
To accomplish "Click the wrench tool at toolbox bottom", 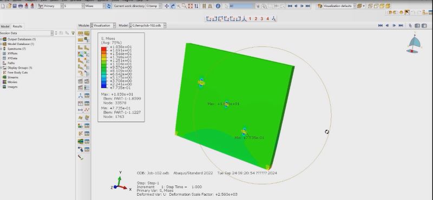I will (80, 157).
